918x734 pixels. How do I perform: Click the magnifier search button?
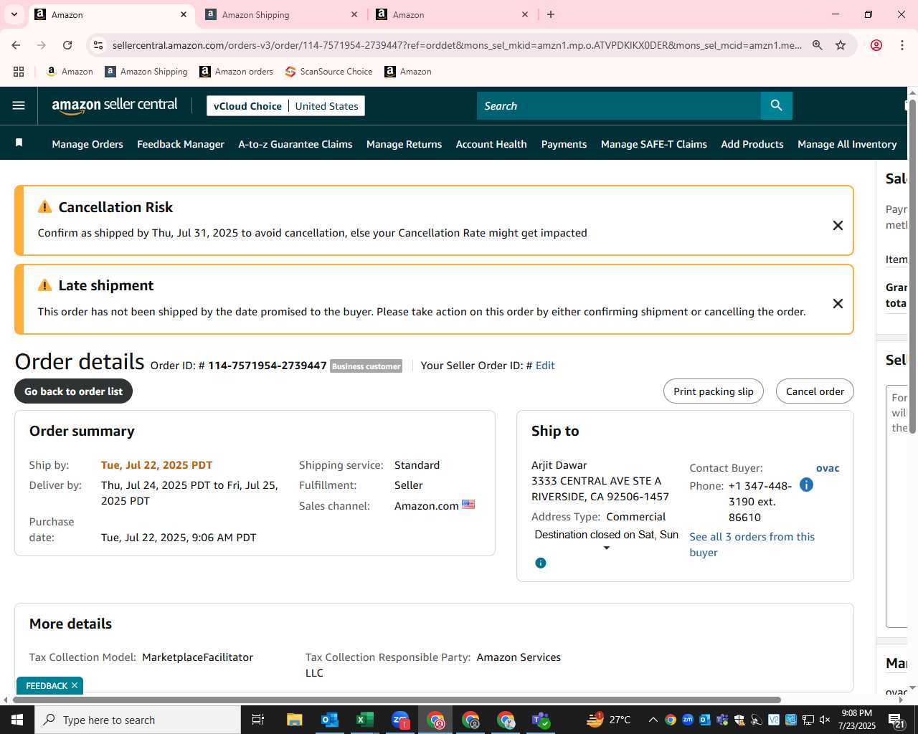tap(776, 105)
